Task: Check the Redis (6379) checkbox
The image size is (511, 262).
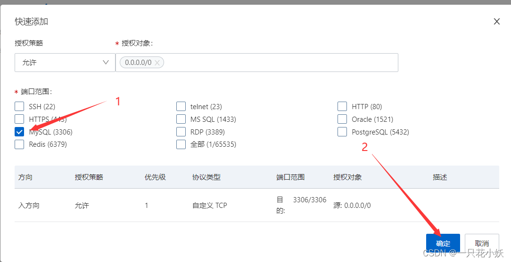Action: coord(19,144)
